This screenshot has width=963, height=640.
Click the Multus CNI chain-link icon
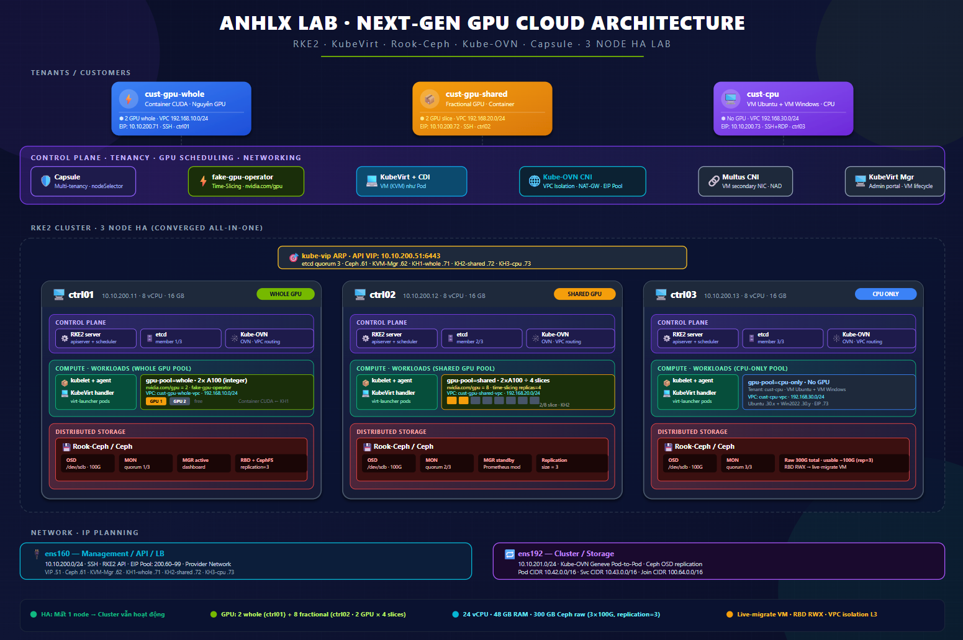click(x=713, y=181)
